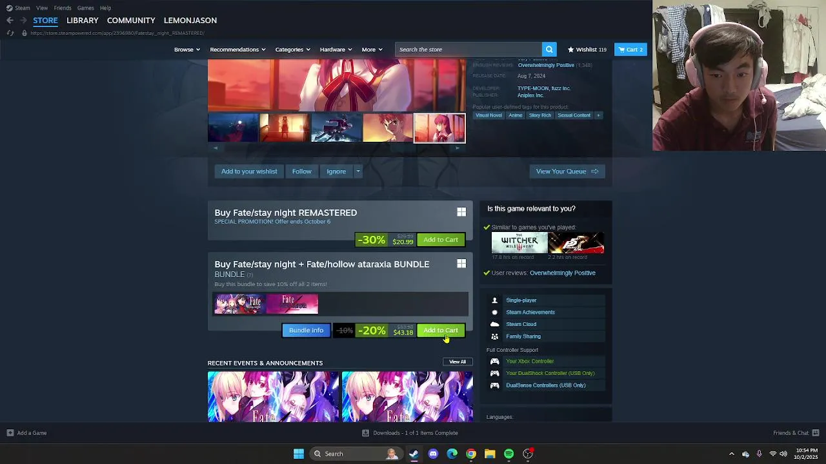Screen dimensions: 826x464
Task: Click the browser back arrow
Action: pyautogui.click(x=10, y=21)
